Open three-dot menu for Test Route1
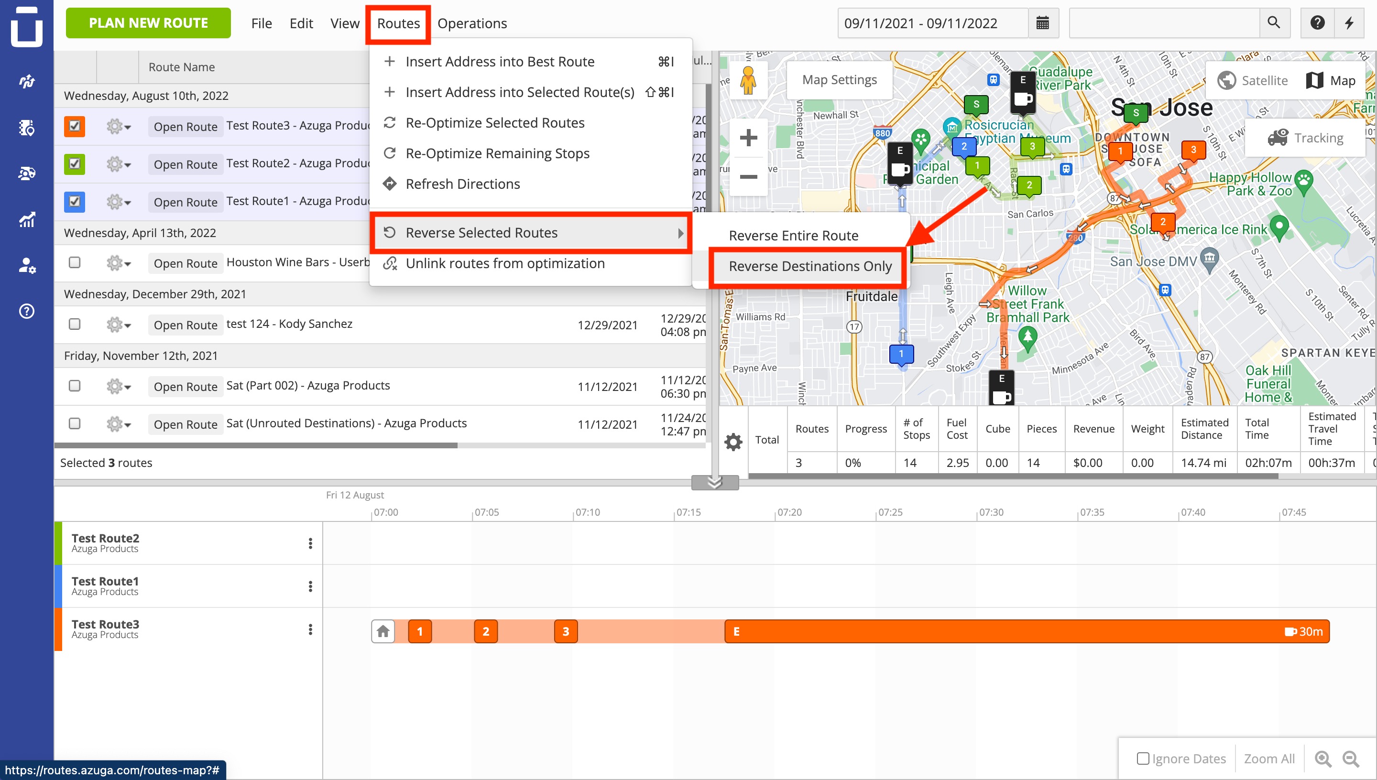The height and width of the screenshot is (780, 1377). pyautogui.click(x=310, y=586)
